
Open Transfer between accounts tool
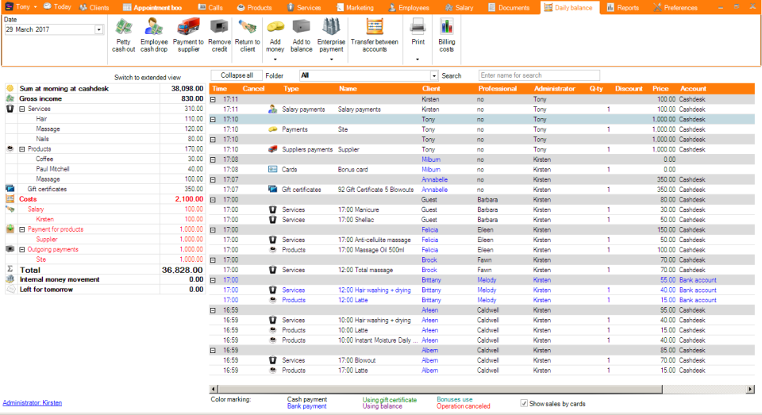click(374, 28)
